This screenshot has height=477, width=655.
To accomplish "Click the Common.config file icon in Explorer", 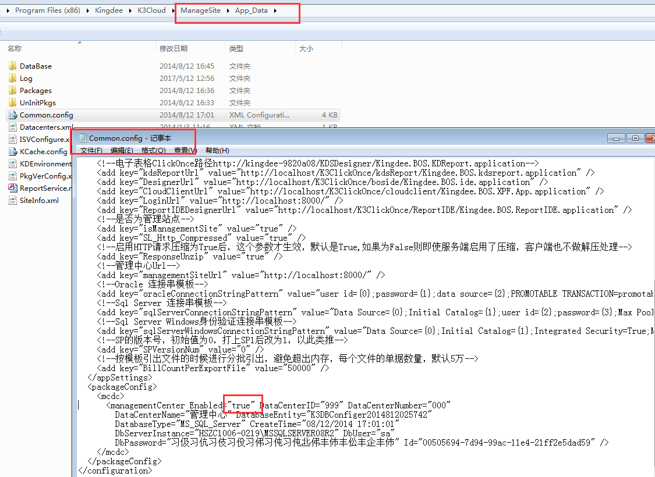I will [13, 115].
